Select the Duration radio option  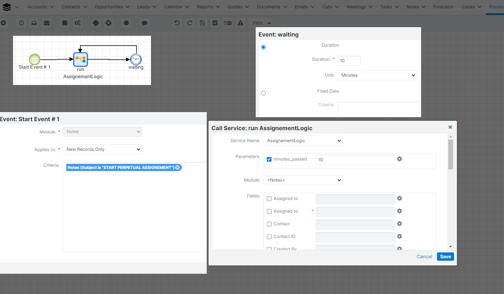click(x=263, y=47)
